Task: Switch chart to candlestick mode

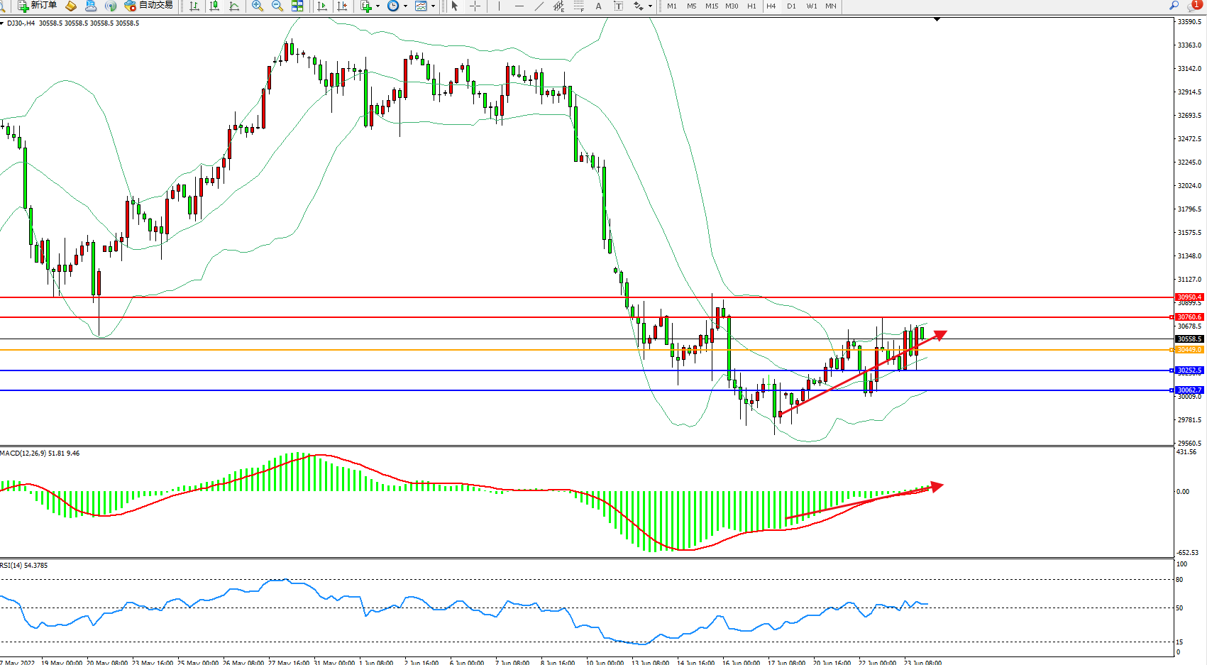Action: pos(214,6)
